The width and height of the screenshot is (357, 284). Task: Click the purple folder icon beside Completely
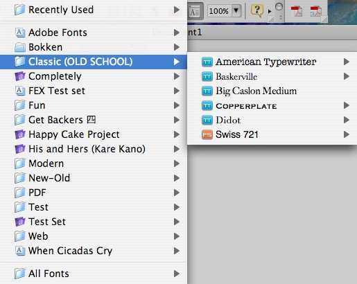click(20, 76)
